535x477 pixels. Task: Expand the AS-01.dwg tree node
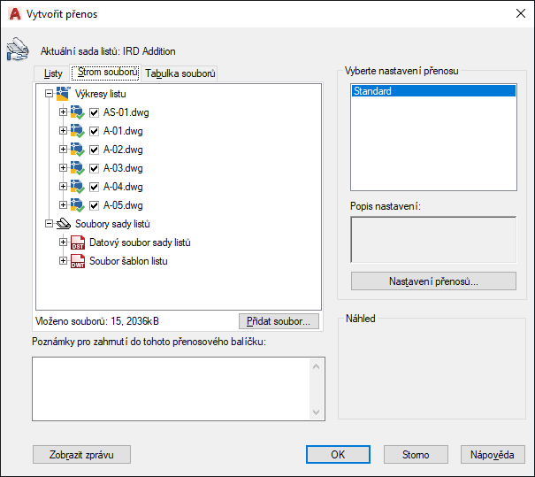(63, 112)
